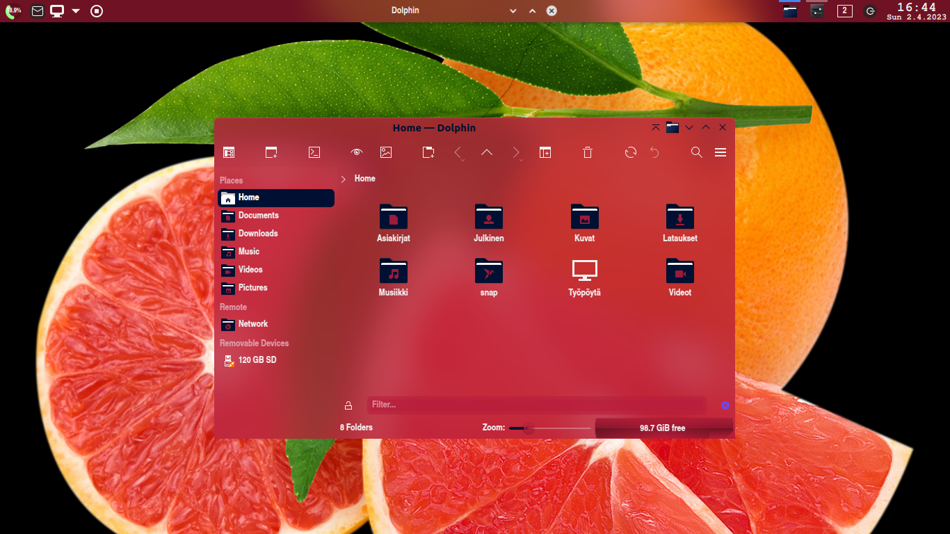Switch to second task icon in panel
This screenshot has width=950, height=534.
point(817,10)
